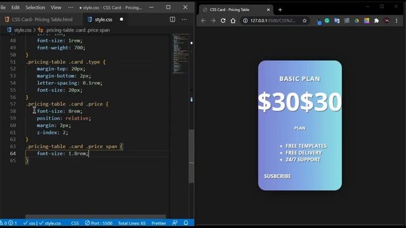
Task: Click site information icon in address bar
Action: tap(246, 21)
